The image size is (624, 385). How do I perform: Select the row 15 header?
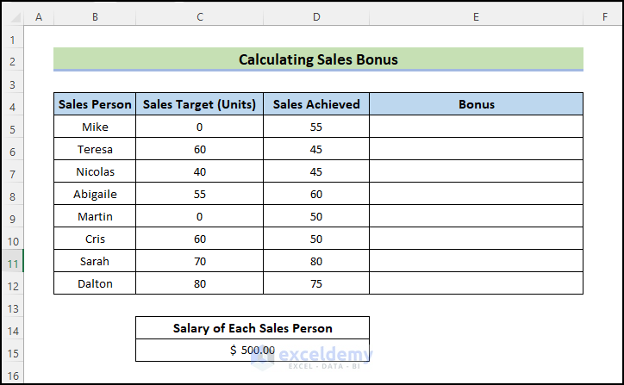click(x=12, y=351)
